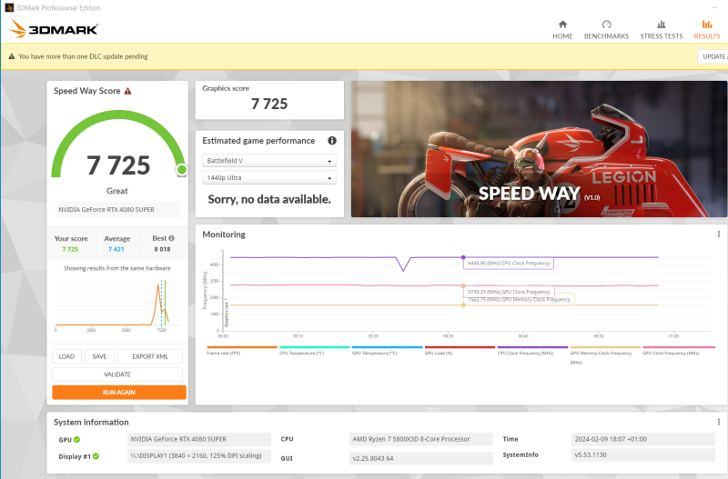Open the Monitoring panel three-dot menu
Viewport: 728px width, 479px height.
coord(719,235)
